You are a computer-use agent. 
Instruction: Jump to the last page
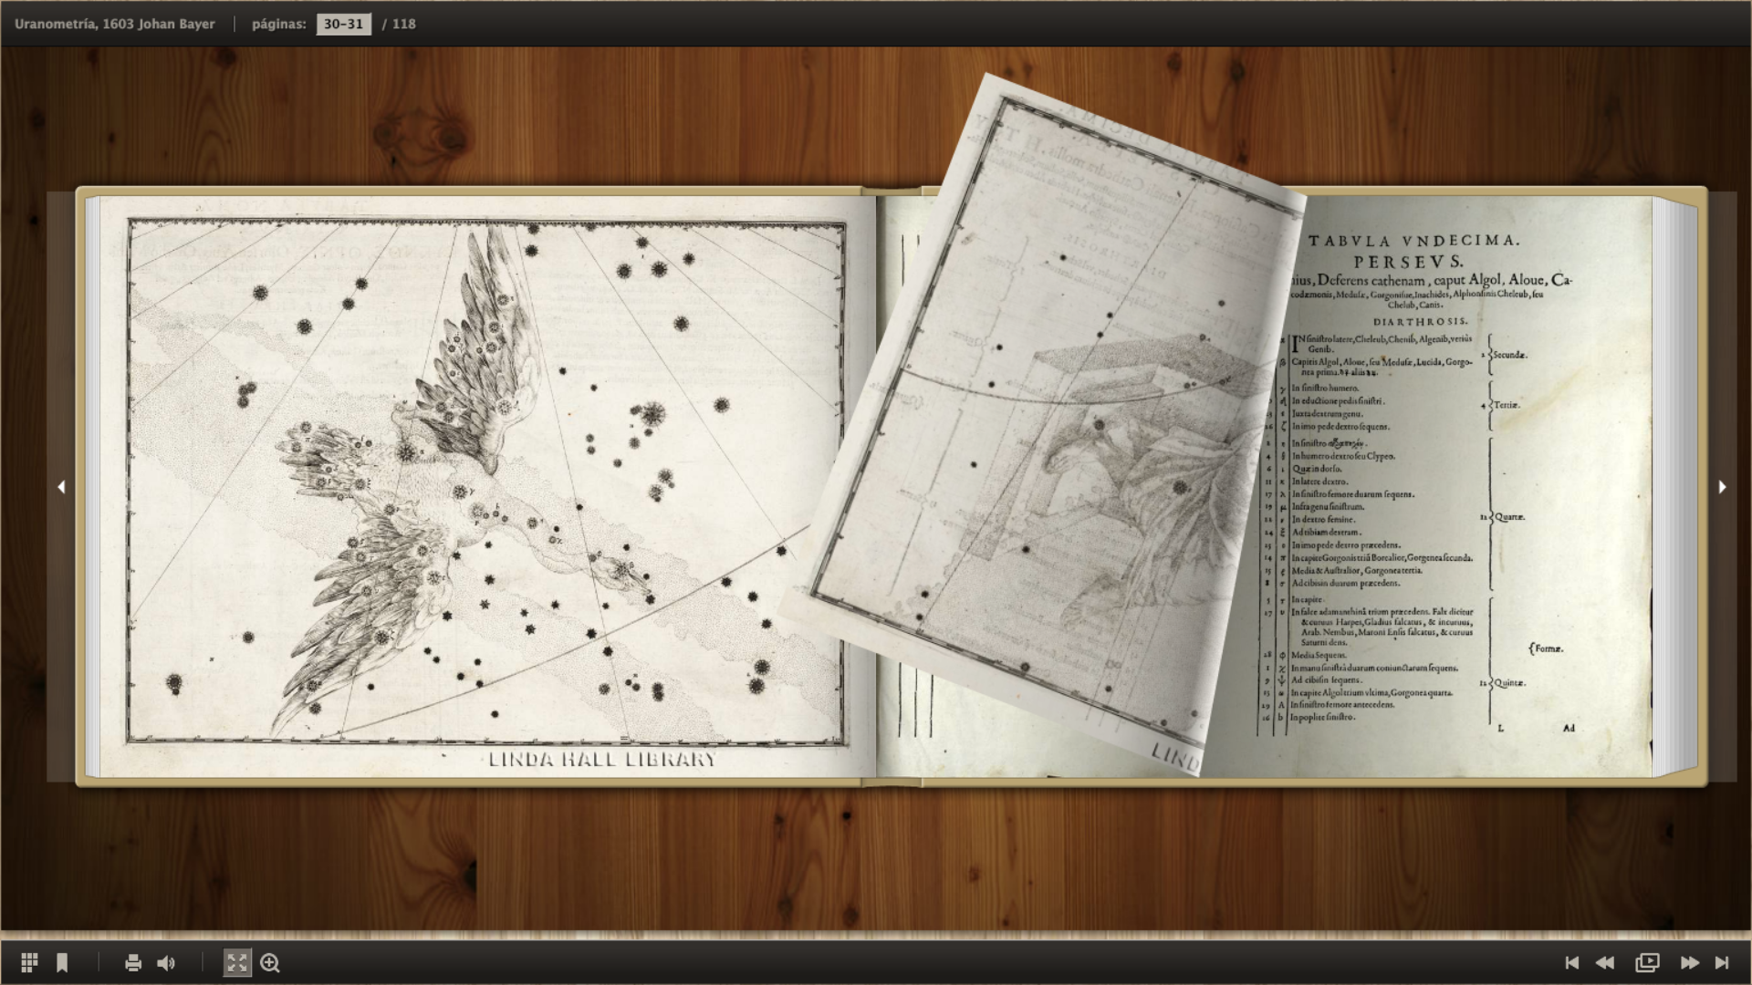[1722, 963]
